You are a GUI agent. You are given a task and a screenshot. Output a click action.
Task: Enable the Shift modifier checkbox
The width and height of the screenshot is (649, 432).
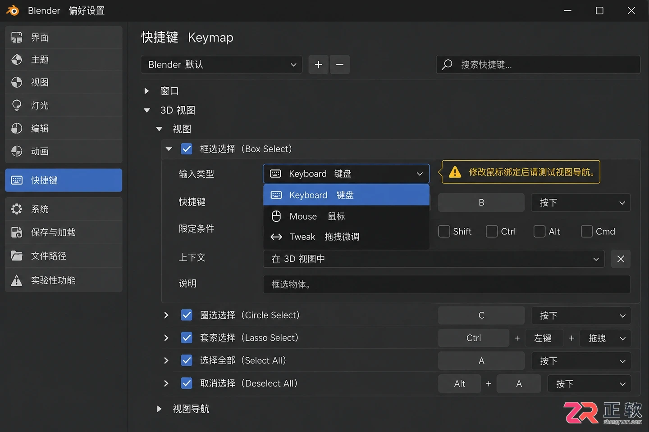(444, 231)
